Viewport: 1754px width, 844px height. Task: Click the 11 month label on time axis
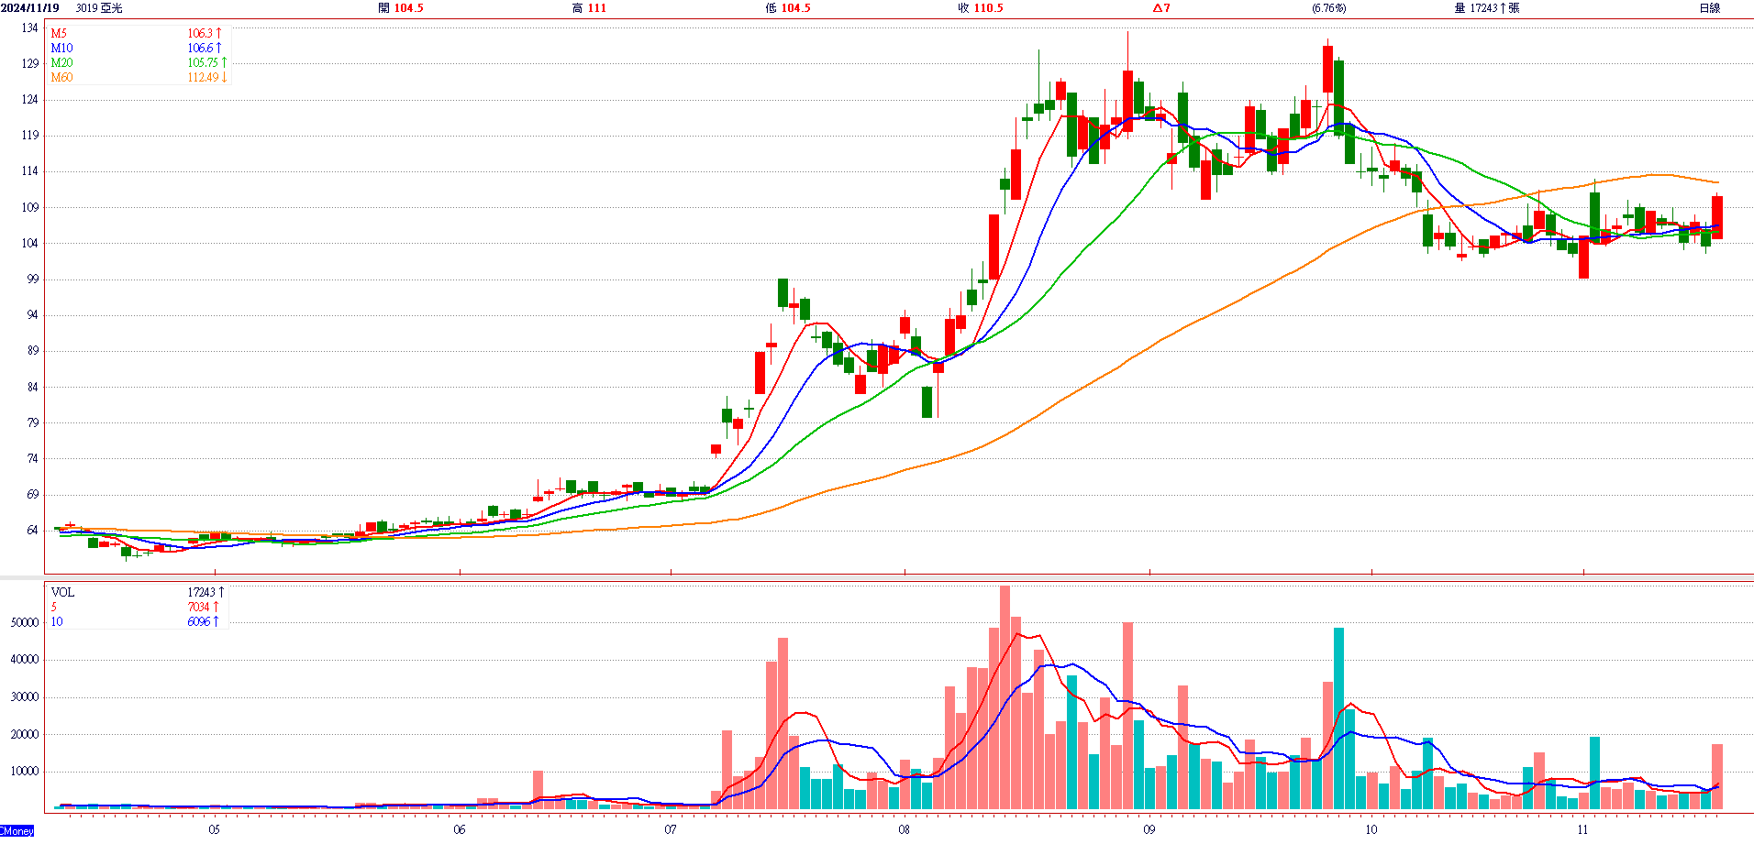(1582, 829)
